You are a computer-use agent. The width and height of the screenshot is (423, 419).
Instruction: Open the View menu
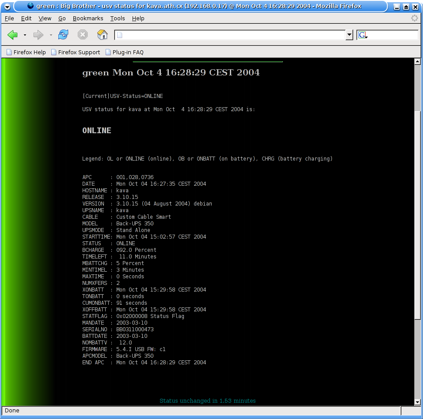(x=45, y=18)
